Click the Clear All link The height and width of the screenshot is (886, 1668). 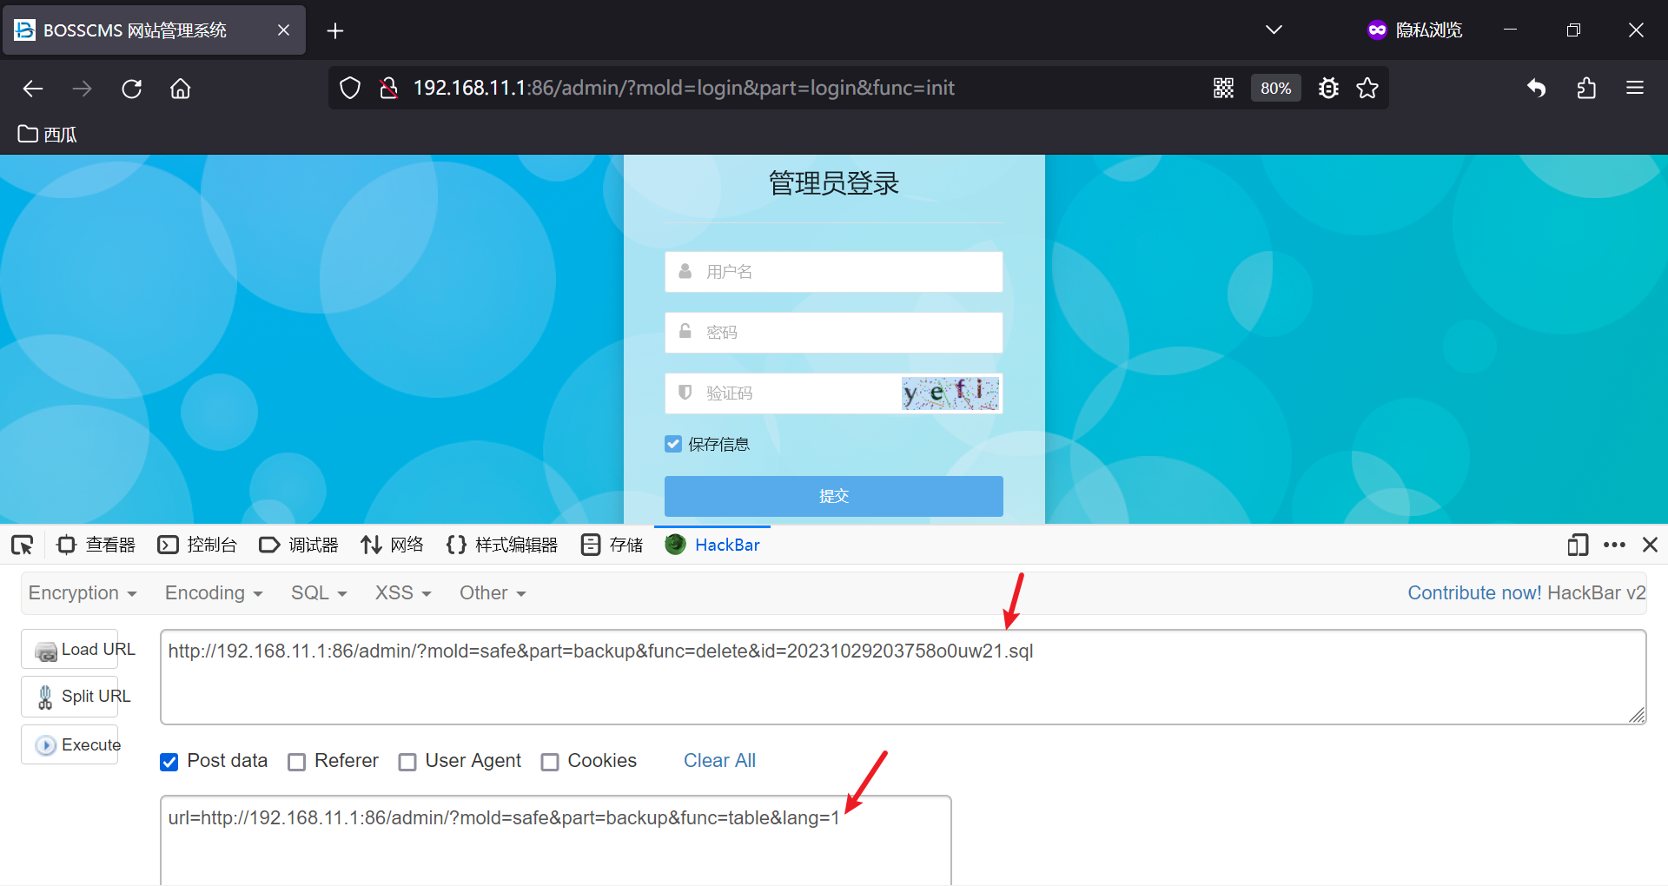point(719,761)
